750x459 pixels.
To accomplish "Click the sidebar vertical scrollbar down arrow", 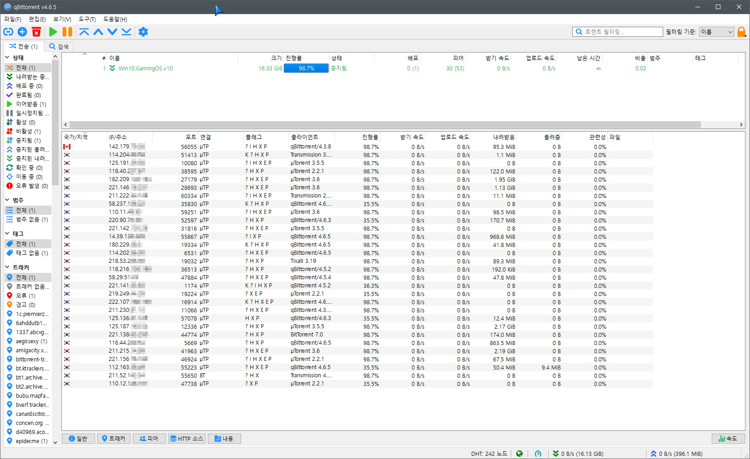I will click(55, 442).
